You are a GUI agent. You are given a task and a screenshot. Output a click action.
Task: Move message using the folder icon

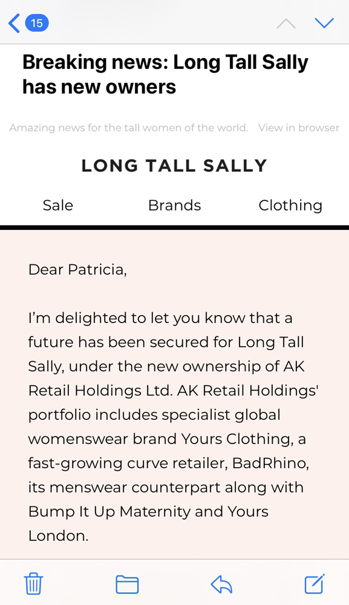tap(127, 584)
